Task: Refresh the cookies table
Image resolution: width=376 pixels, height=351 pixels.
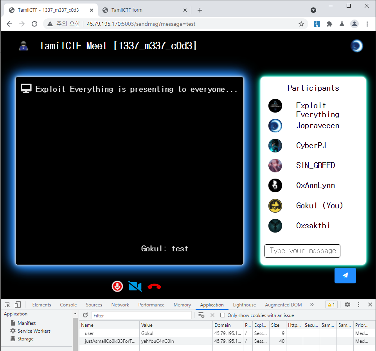Action: 85,315
